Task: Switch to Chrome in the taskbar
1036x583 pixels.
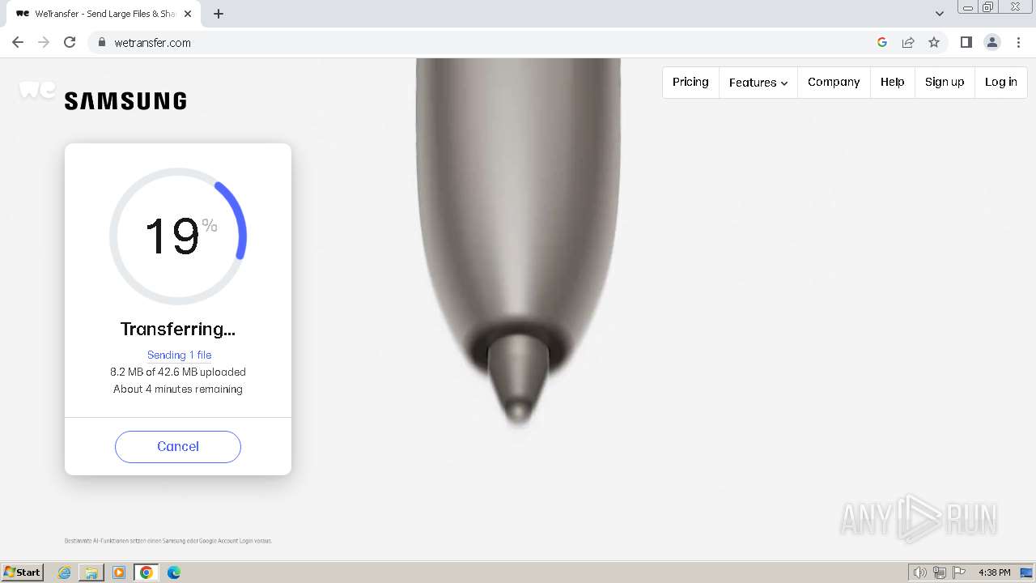Action: 146,572
